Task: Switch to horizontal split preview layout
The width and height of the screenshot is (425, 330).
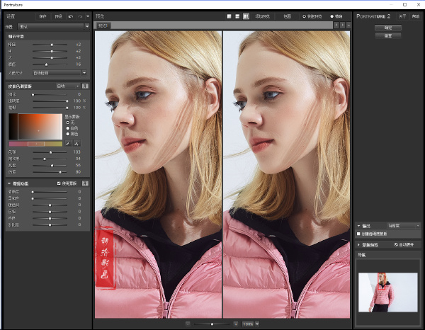Action: point(237,16)
